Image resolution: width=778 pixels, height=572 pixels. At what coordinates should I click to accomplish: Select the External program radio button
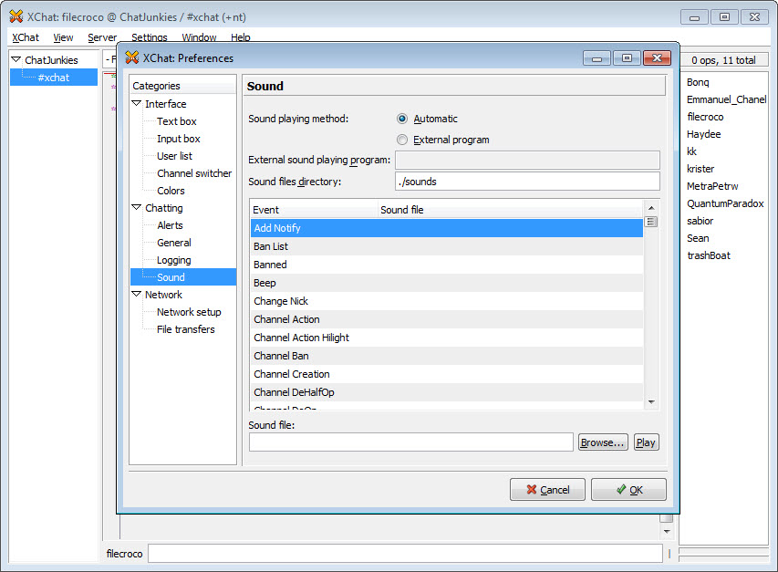pyautogui.click(x=402, y=140)
